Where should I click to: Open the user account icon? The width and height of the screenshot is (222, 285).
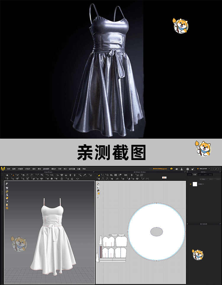(182, 169)
